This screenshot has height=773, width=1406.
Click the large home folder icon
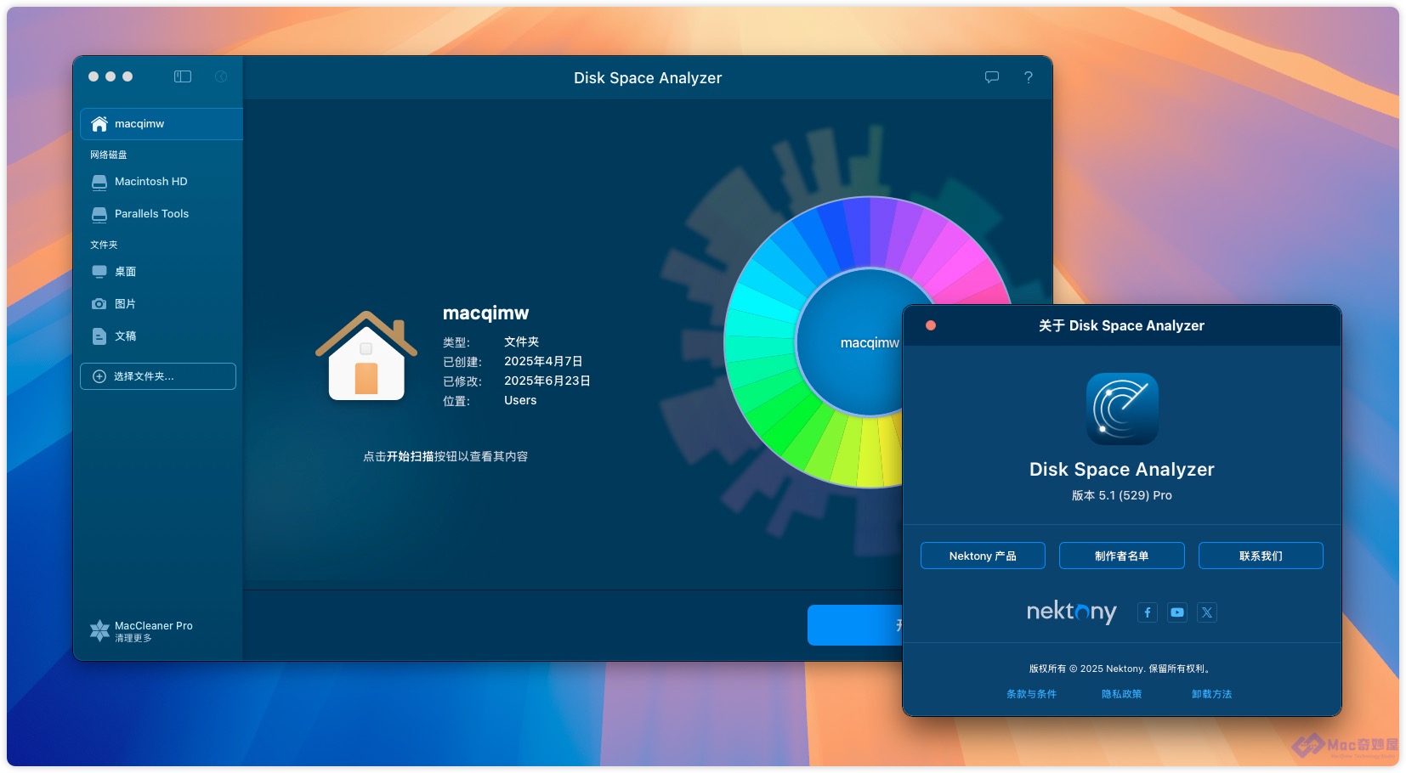(x=366, y=356)
